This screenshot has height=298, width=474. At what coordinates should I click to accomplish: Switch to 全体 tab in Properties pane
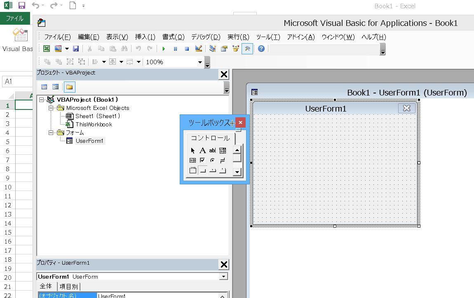46,286
